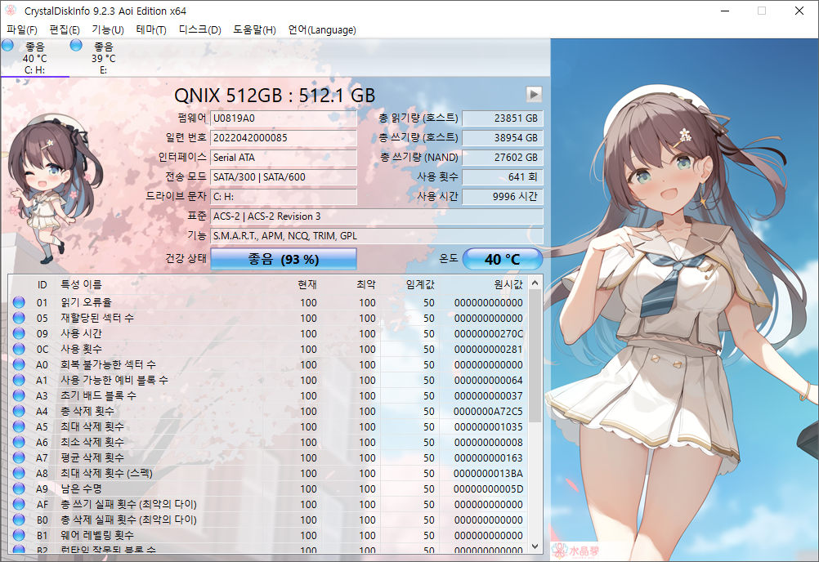Viewport: 819px width, 562px height.
Task: Click total host reads value 23851 GB
Action: pyautogui.click(x=503, y=118)
